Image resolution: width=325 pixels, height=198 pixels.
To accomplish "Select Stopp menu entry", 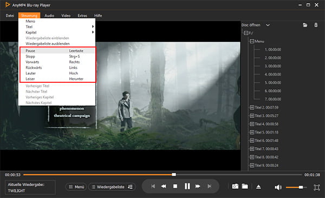I will [57, 56].
